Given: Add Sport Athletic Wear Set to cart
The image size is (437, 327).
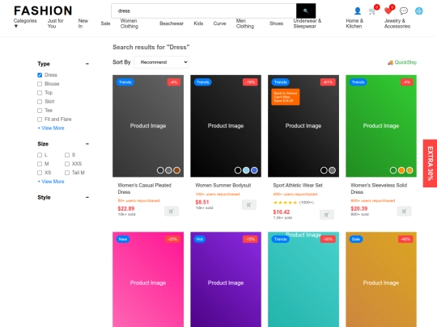Looking at the screenshot, I should [x=327, y=215].
